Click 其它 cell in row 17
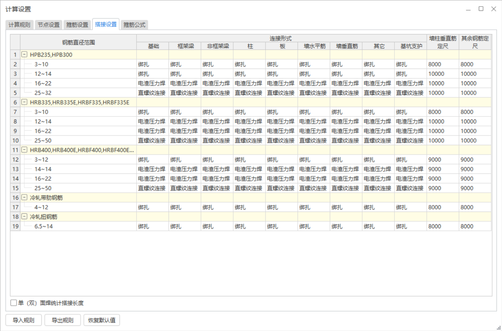502x331 pixels. pos(378,207)
